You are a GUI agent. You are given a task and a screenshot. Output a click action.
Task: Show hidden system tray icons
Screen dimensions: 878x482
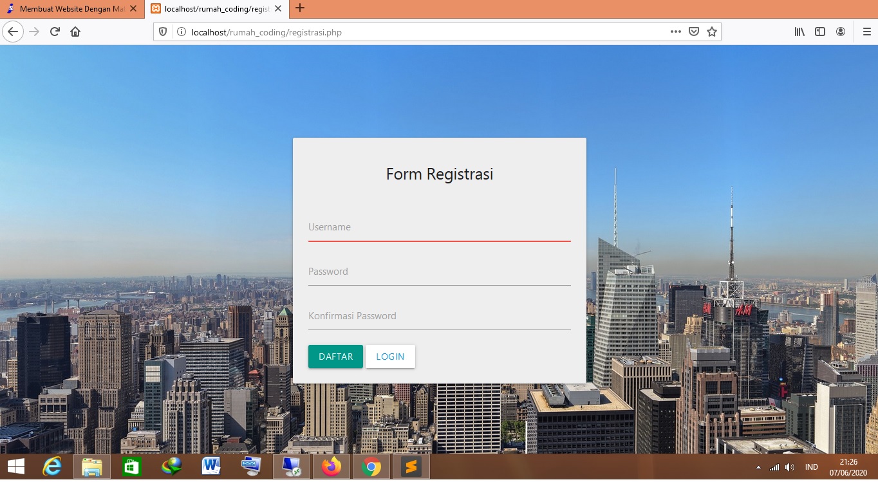pyautogui.click(x=758, y=467)
